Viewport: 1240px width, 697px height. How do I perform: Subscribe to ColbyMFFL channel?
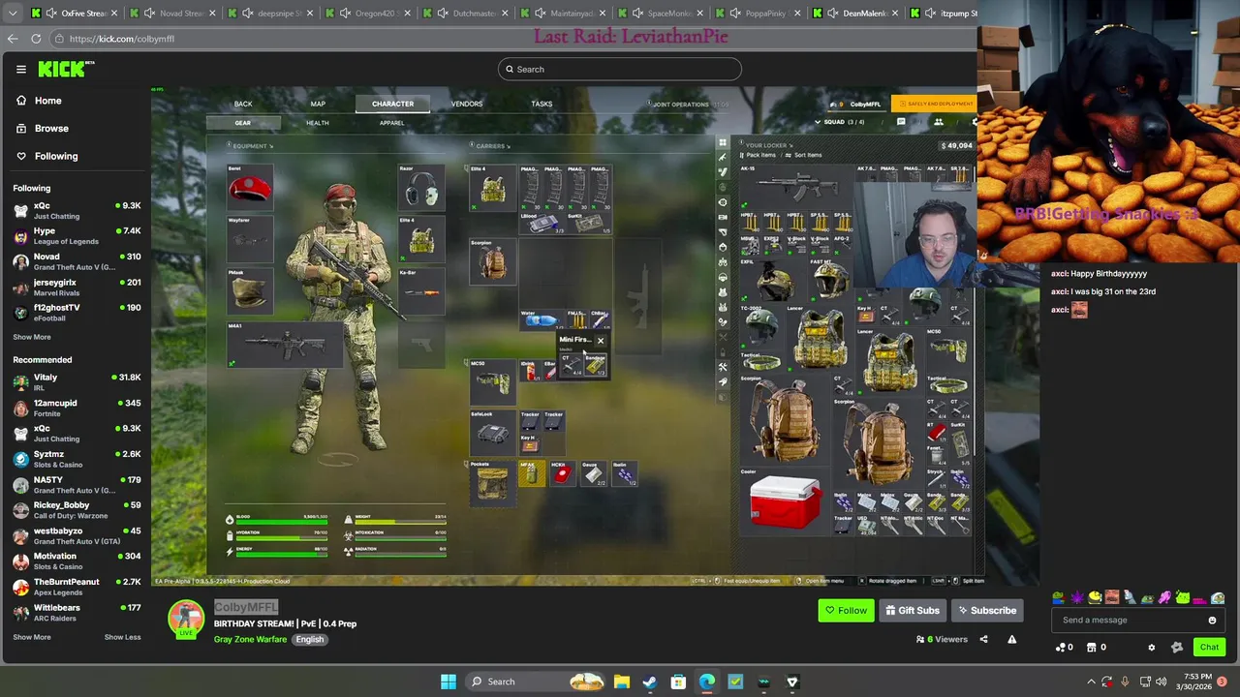click(x=987, y=611)
